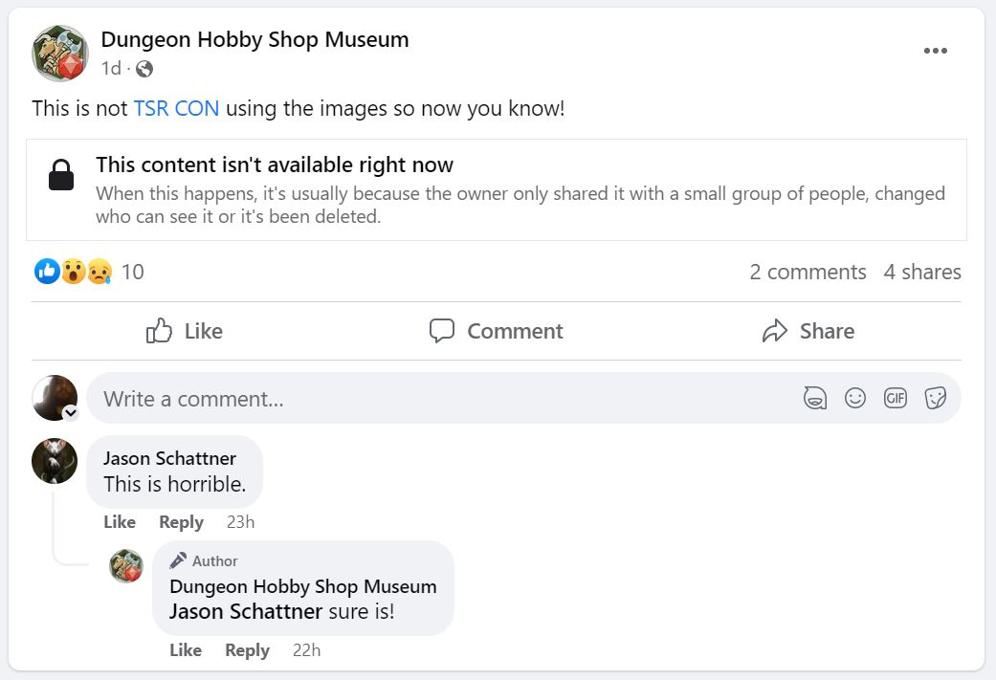Open the post options three-dot menu

click(935, 51)
